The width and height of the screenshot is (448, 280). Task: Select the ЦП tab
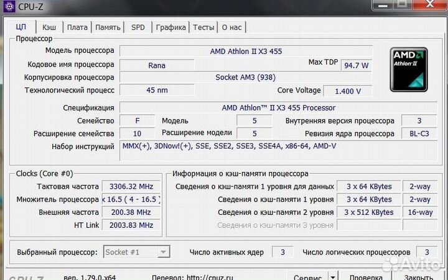(21, 27)
